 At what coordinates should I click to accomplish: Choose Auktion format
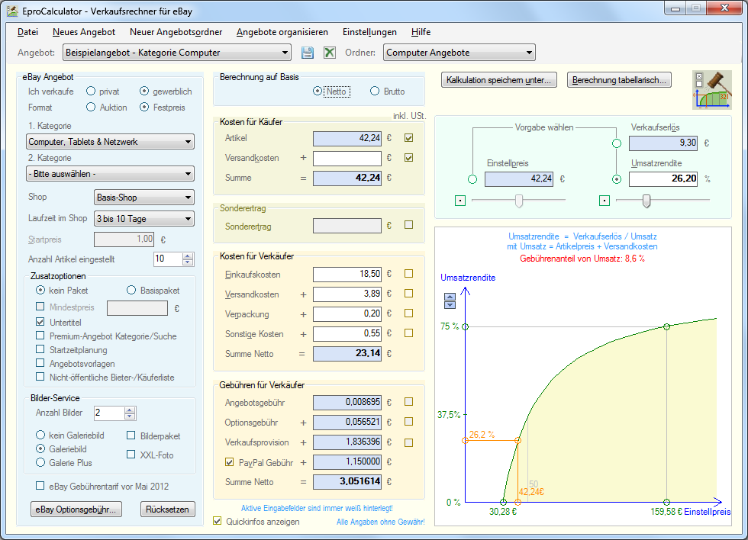coord(91,107)
